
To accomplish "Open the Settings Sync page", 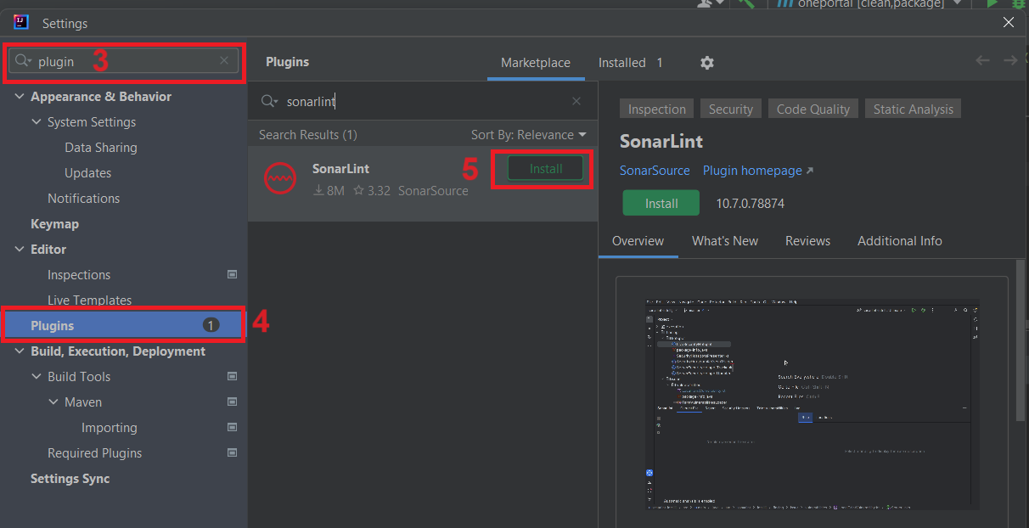I will [x=70, y=479].
